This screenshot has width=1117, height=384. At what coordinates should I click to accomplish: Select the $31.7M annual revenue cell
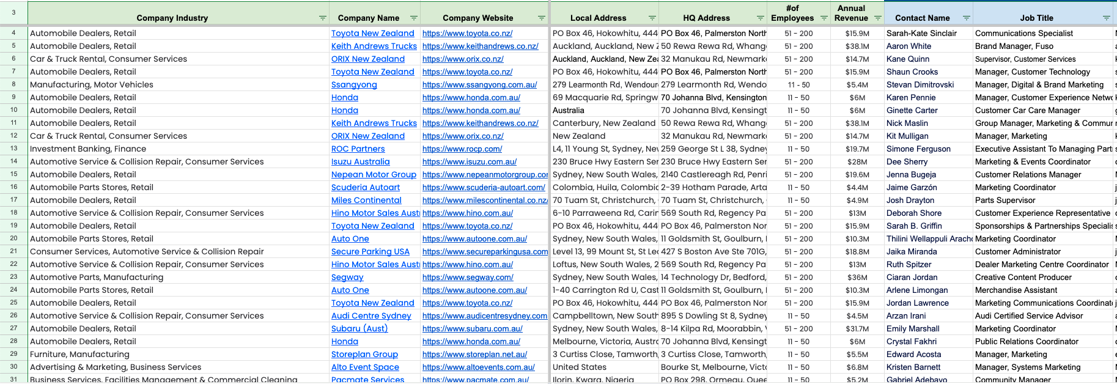(858, 329)
